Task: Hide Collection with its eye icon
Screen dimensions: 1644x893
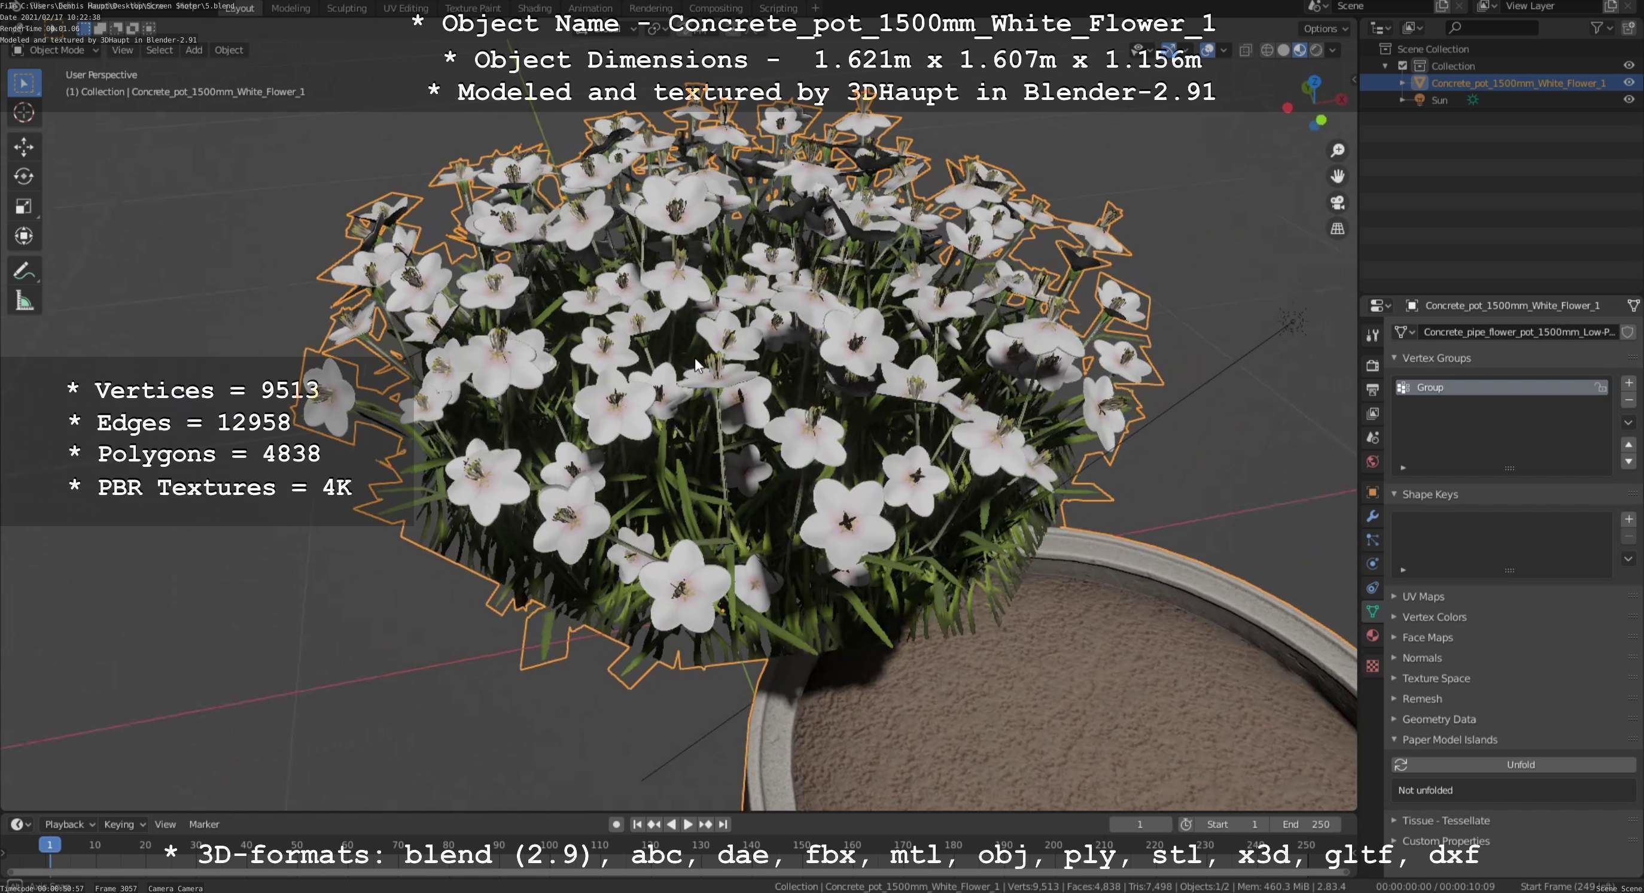Action: coord(1629,66)
